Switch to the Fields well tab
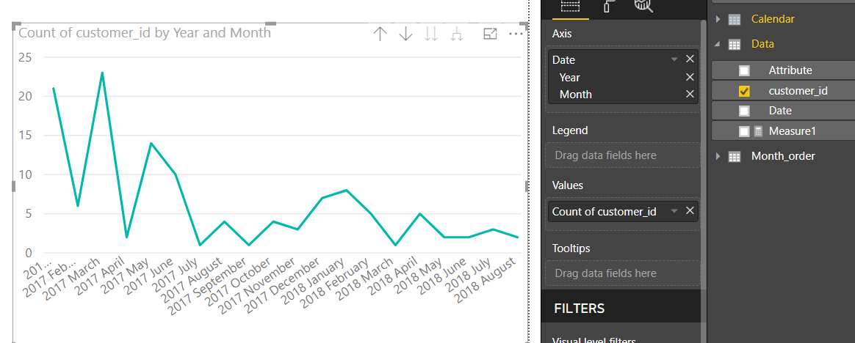 pos(569,5)
